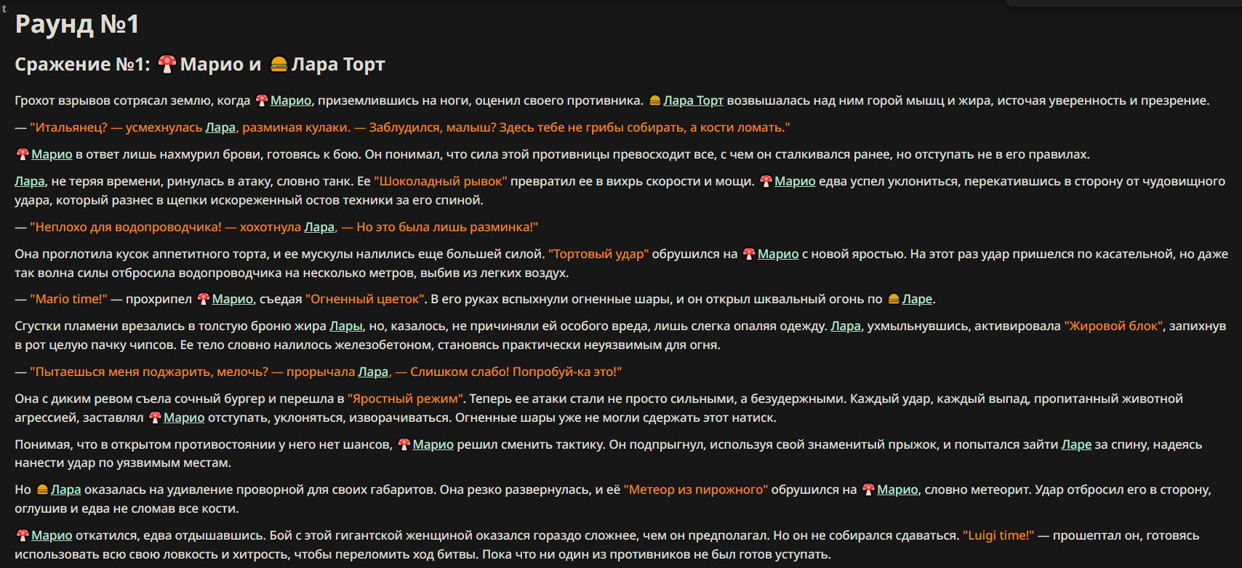Click mushroom icon before 'Марио решил сменить тактику'
The image size is (1242, 568).
pos(404,444)
